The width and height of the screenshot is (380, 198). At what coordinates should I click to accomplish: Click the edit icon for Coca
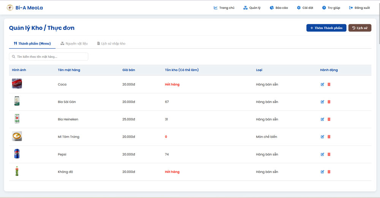pyautogui.click(x=322, y=84)
